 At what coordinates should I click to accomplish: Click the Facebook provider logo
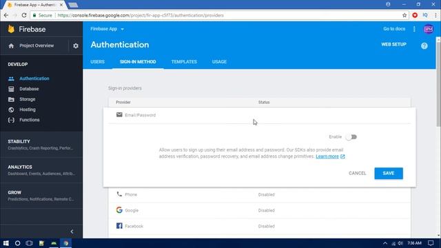[x=119, y=226]
